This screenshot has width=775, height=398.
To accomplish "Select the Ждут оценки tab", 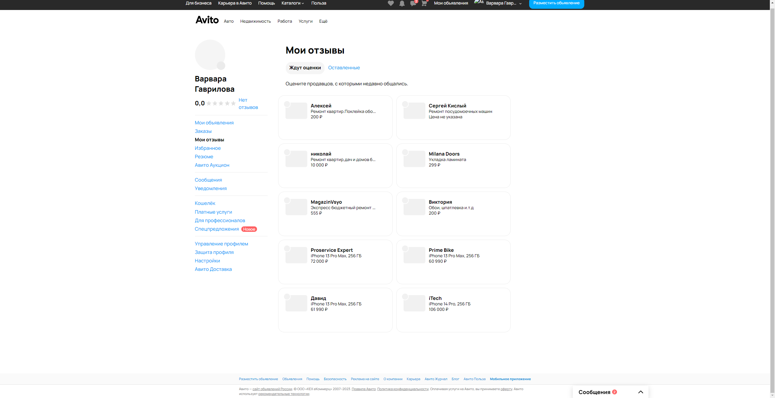I will click(305, 68).
